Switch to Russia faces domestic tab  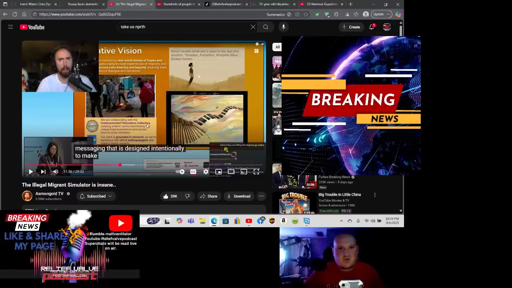click(83, 4)
